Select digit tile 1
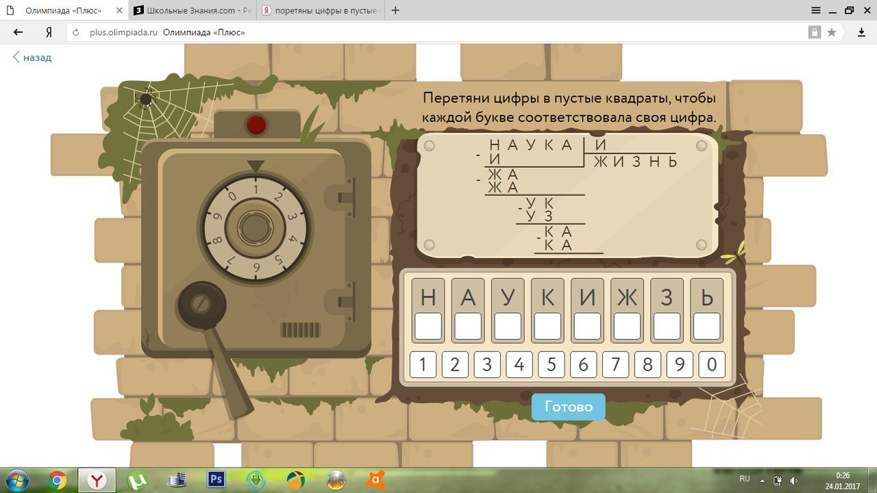 pos(423,365)
